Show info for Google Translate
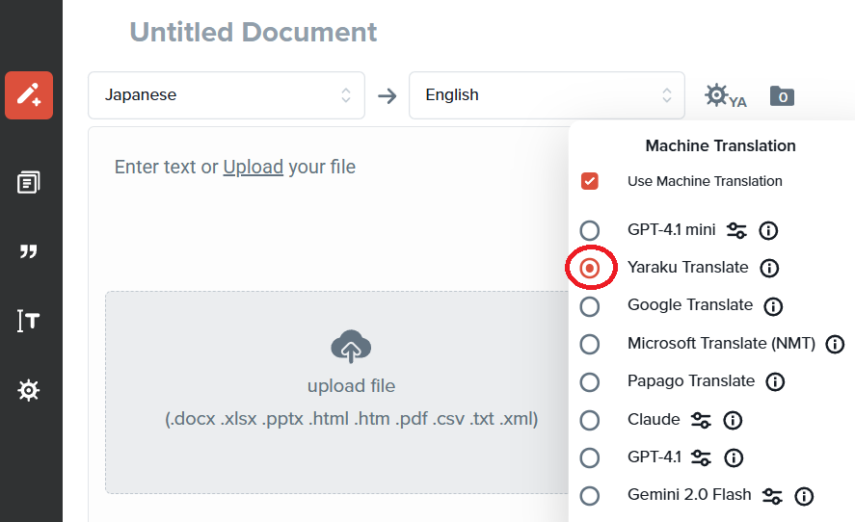 773,306
